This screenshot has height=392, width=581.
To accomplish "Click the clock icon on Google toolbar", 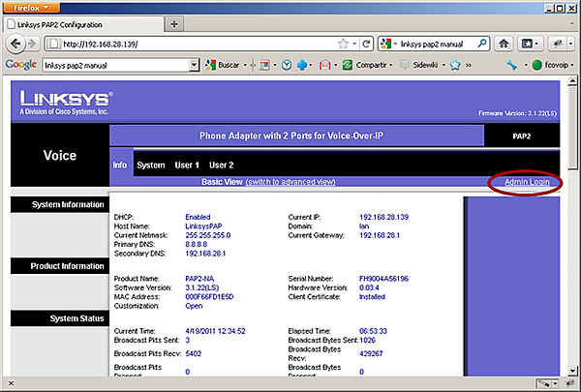I will point(286,65).
